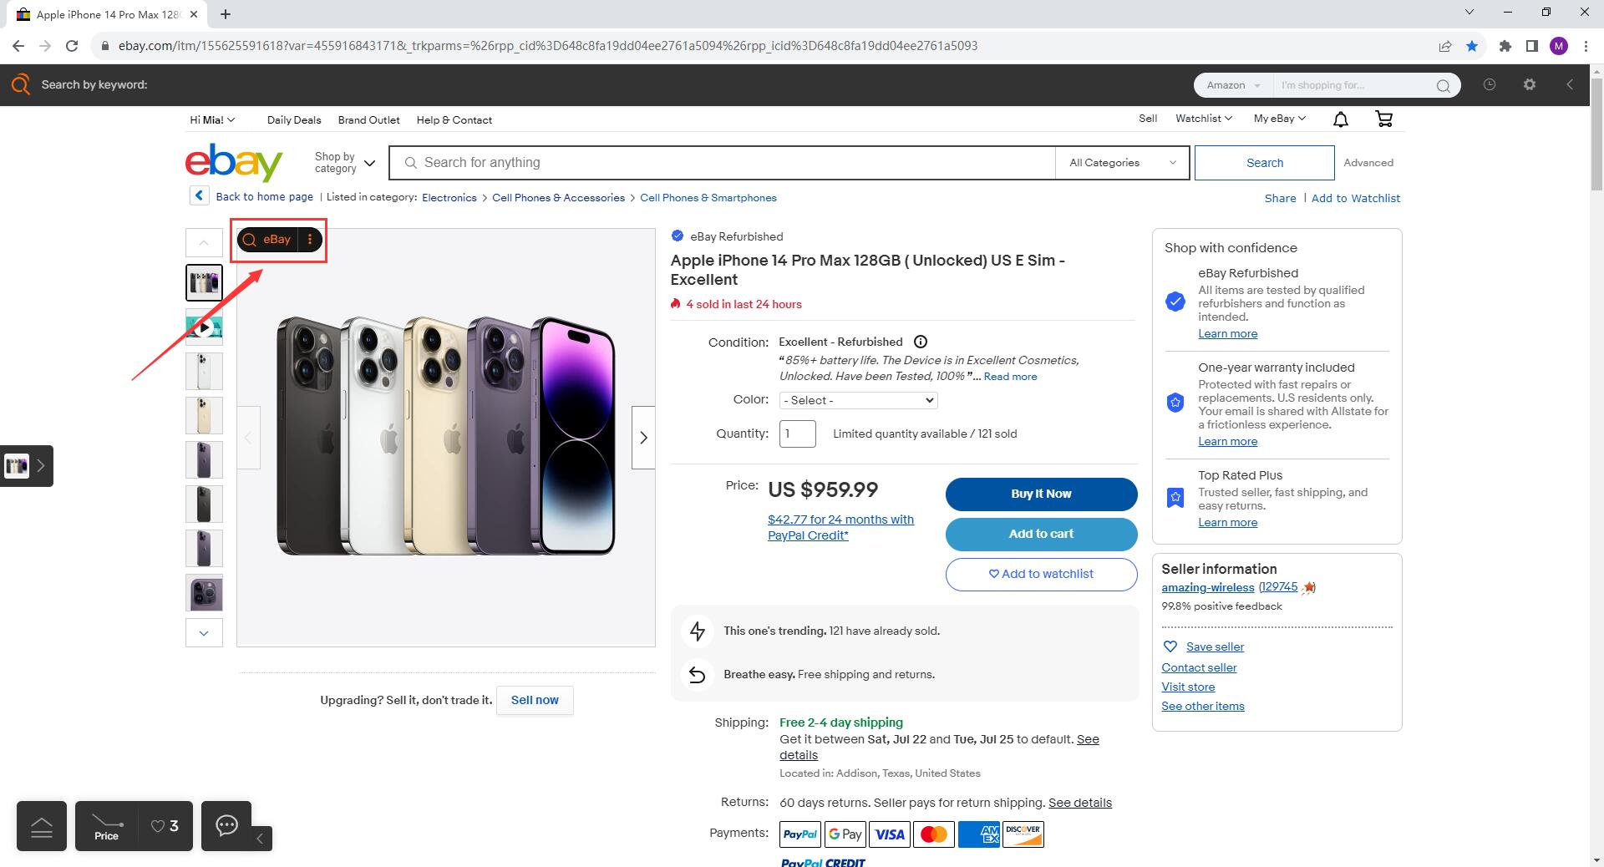Open Help & Contact
Viewport: 1604px width, 867px height.
click(x=454, y=119)
